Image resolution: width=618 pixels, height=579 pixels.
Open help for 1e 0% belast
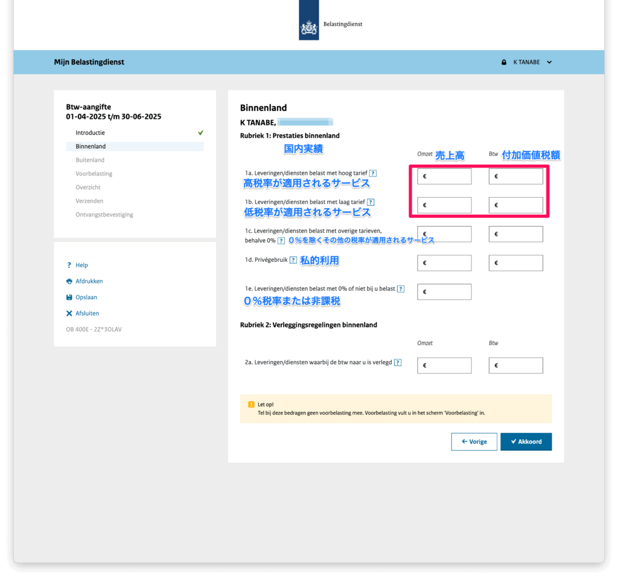point(401,289)
